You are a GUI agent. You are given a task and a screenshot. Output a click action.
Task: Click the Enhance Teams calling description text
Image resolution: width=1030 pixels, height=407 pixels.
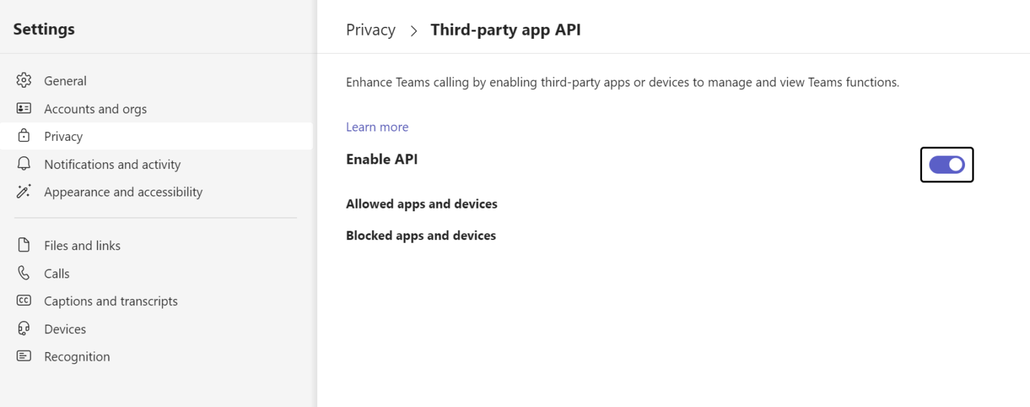(x=622, y=82)
